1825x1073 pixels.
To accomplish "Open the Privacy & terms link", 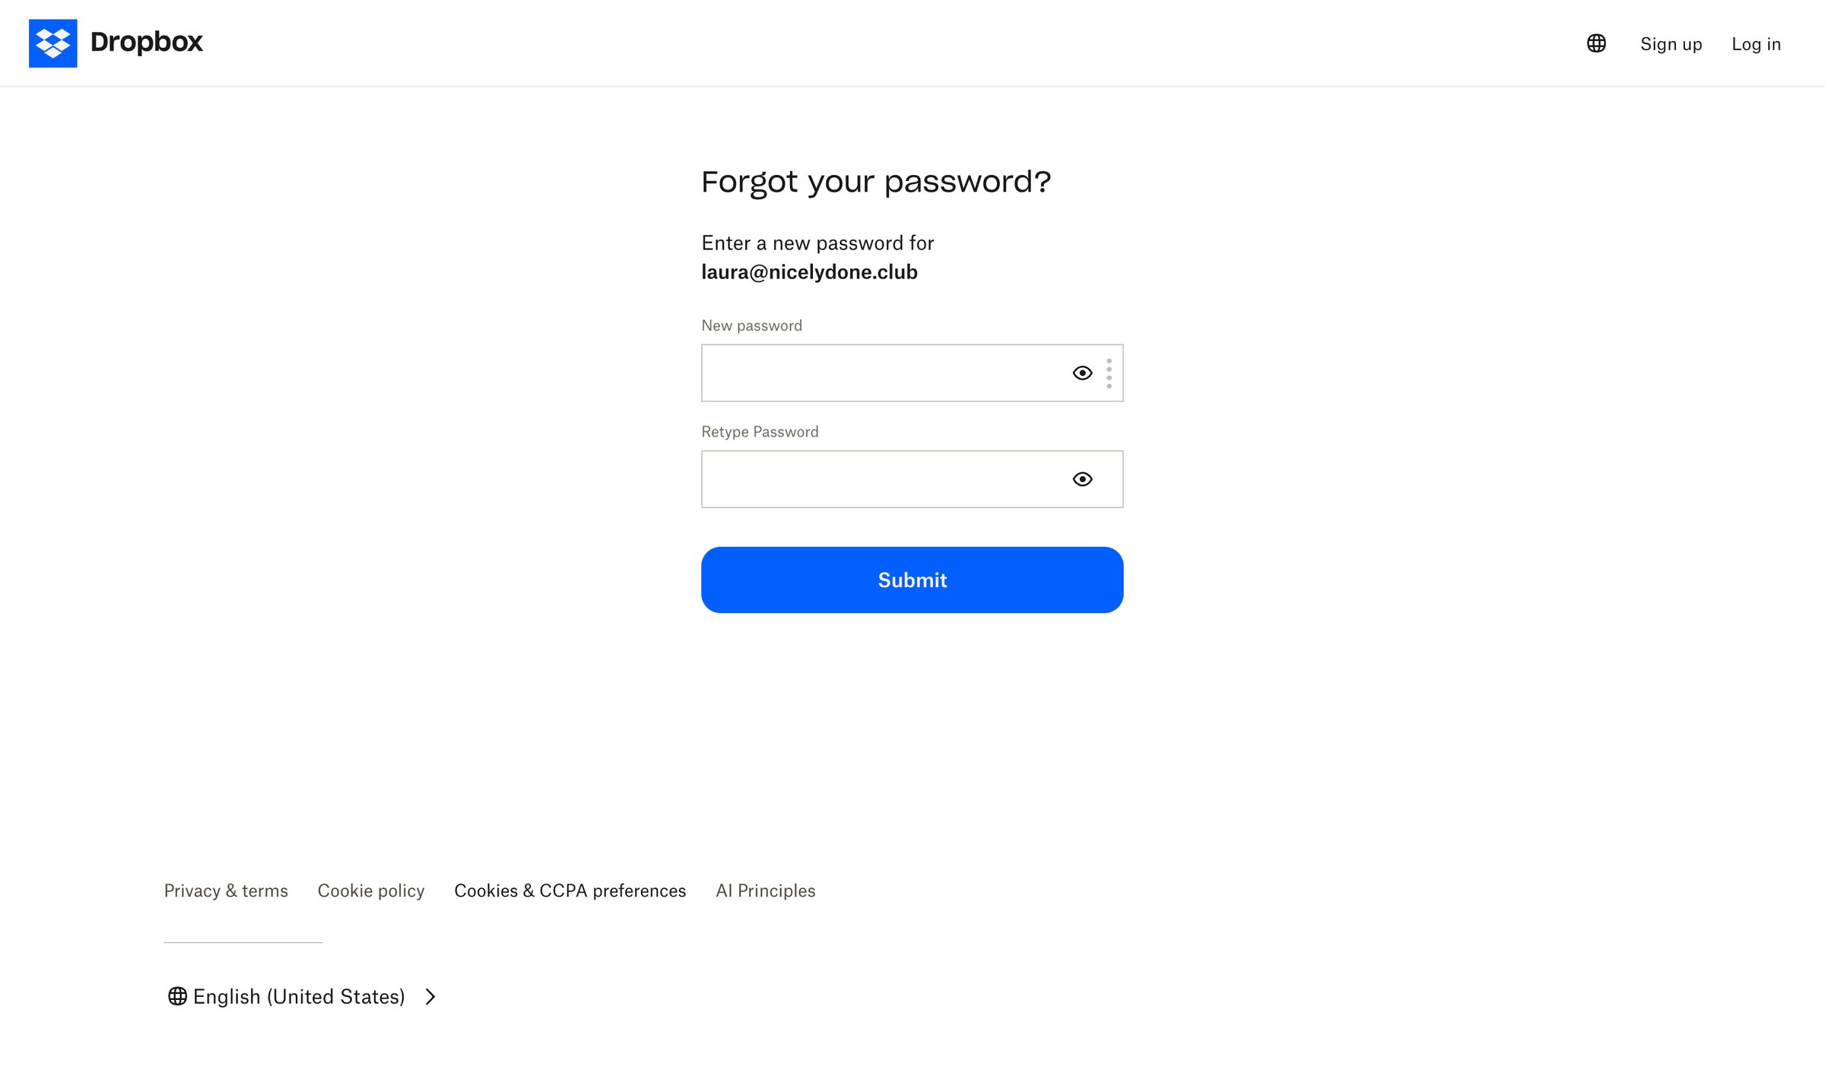I will coord(226,890).
